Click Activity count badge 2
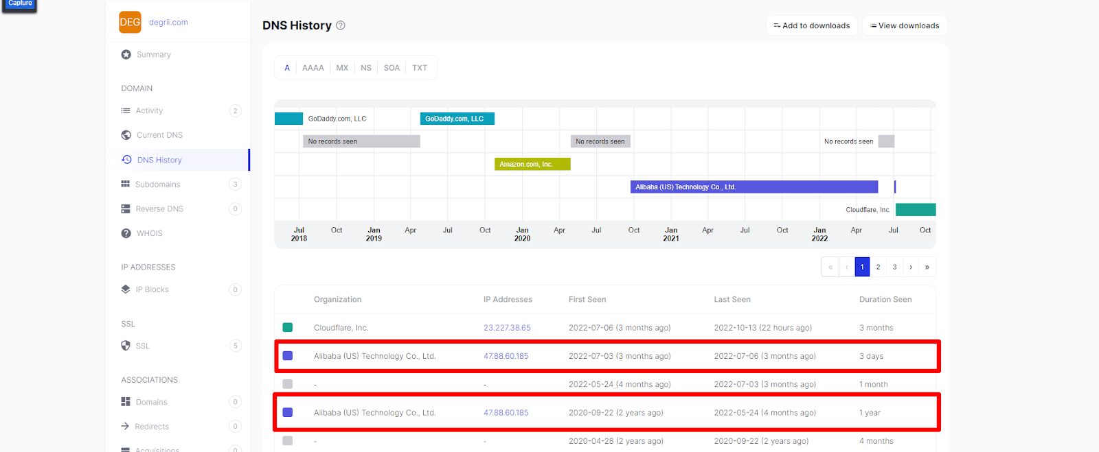This screenshot has width=1099, height=452. pos(235,110)
